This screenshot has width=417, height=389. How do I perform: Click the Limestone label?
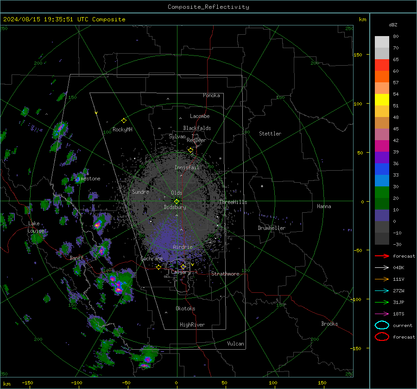point(88,179)
